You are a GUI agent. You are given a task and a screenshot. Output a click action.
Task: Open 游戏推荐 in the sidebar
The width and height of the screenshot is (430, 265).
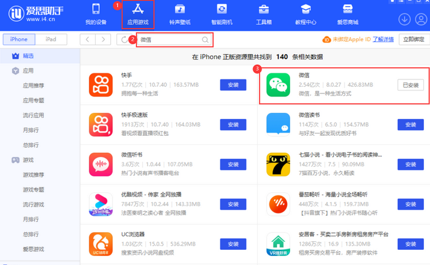(x=33, y=175)
